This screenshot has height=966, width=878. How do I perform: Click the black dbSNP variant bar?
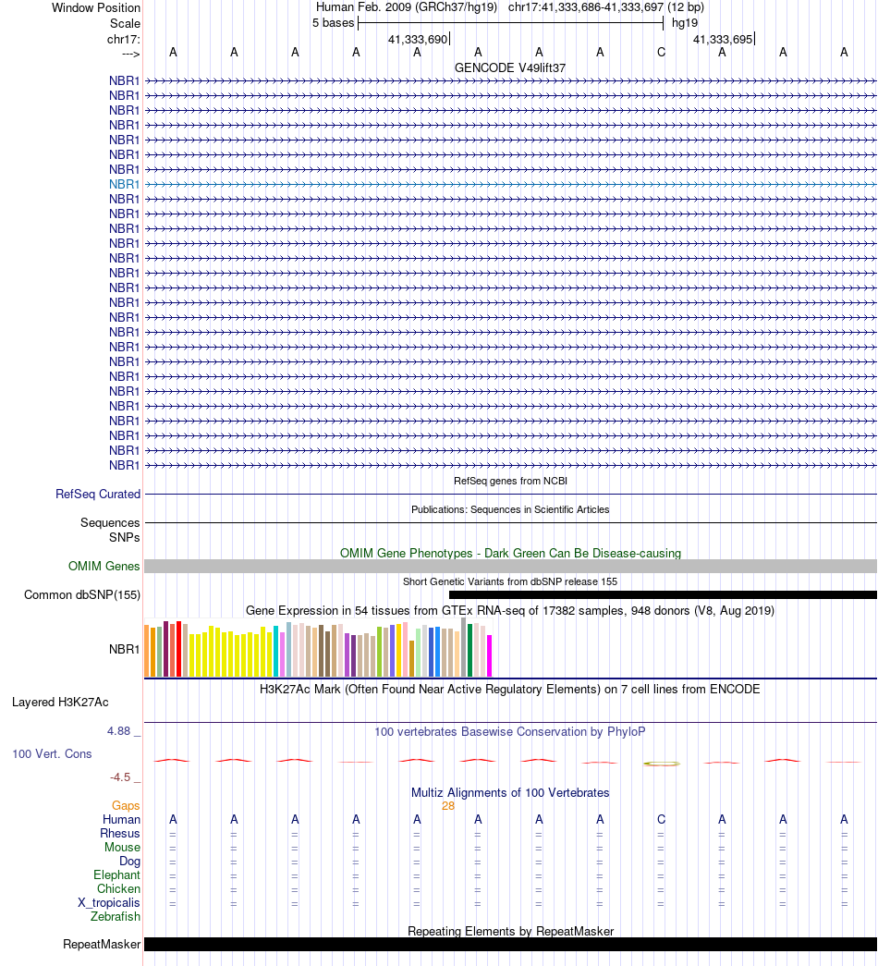(663, 595)
